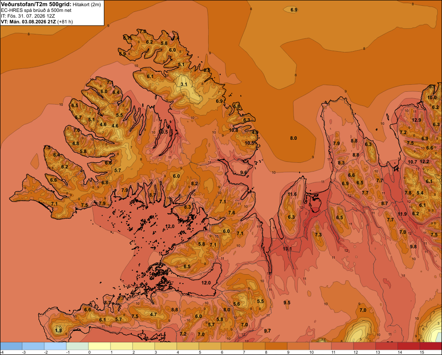The image size is (442, 355).
Task: Click the 4.7 temperature label
Action: [153, 314]
